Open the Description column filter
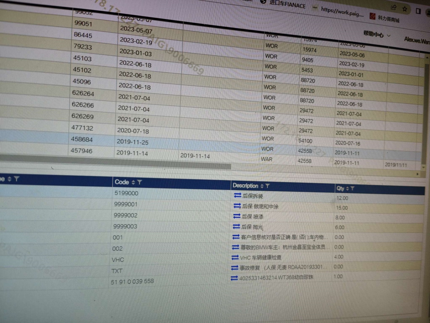The width and height of the screenshot is (430, 323). coord(267,186)
